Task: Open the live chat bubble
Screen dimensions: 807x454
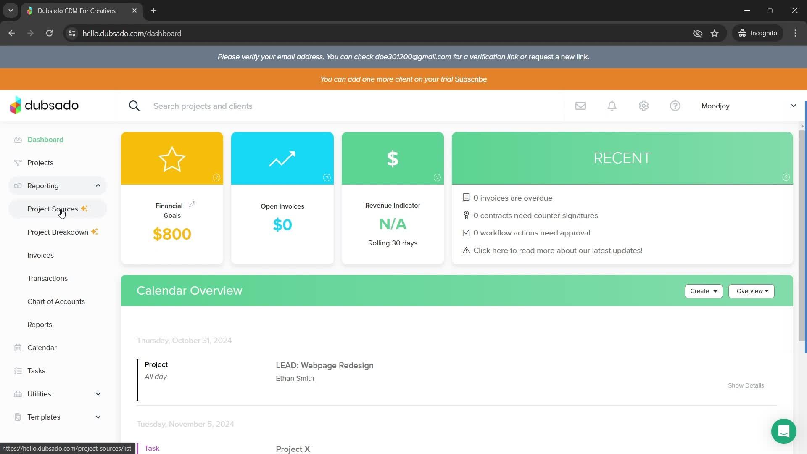Action: coord(783,431)
